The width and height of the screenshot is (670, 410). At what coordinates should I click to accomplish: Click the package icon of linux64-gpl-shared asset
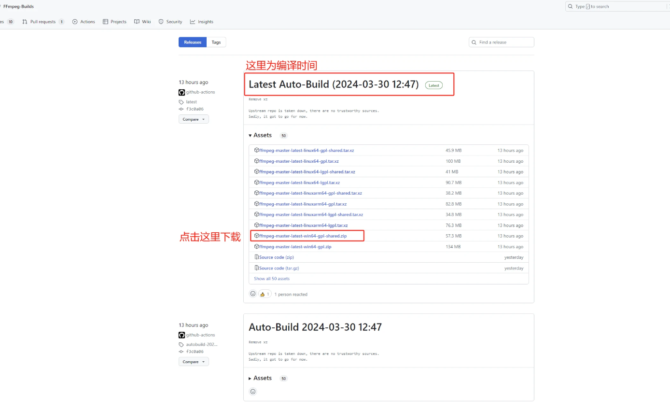[x=257, y=150]
